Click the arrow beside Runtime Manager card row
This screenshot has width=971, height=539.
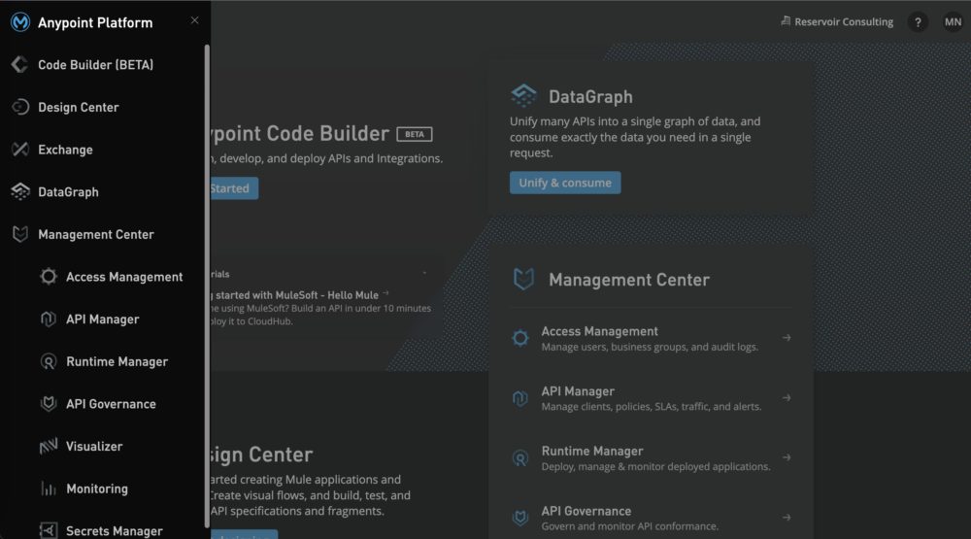click(x=787, y=457)
